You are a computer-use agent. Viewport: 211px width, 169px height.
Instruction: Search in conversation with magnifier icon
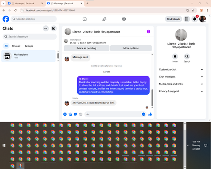coord(187,57)
